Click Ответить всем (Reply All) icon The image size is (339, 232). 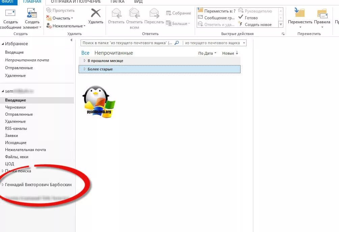coord(134,19)
